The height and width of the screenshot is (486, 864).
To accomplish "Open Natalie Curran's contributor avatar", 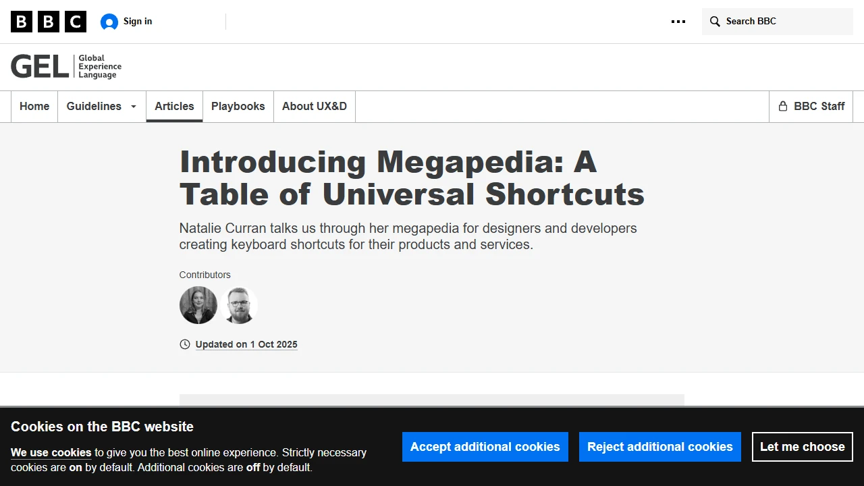I will point(198,305).
